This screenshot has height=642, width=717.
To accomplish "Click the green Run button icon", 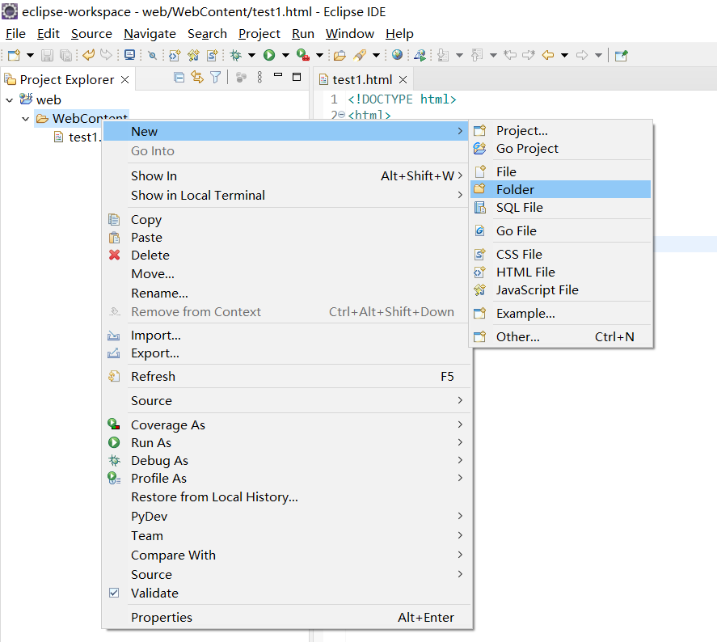I will click(269, 55).
